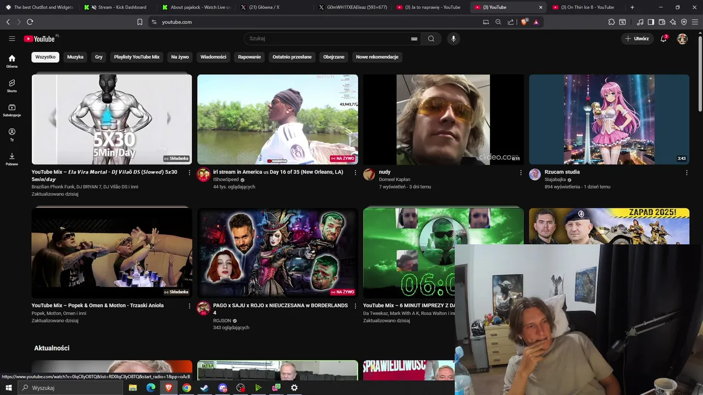Select the Obejrzane chip
Image resolution: width=703 pixels, height=395 pixels.
point(334,57)
